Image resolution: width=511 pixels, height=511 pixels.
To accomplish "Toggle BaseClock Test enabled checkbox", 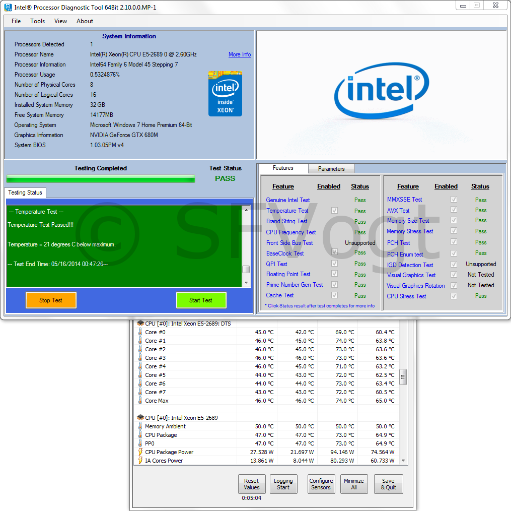I will [334, 252].
